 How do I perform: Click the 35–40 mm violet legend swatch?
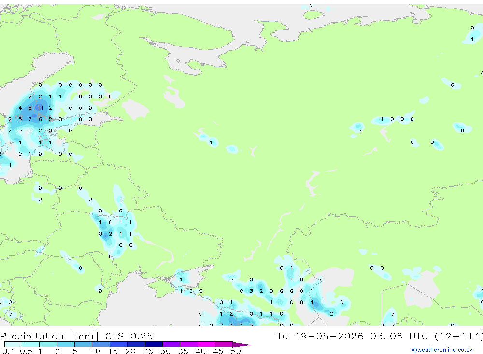(189, 344)
